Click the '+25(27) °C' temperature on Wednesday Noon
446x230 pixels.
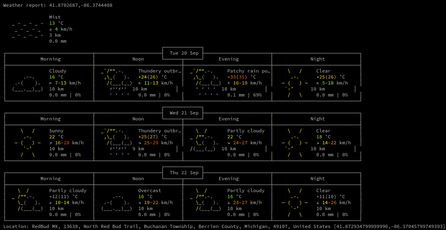153,137
